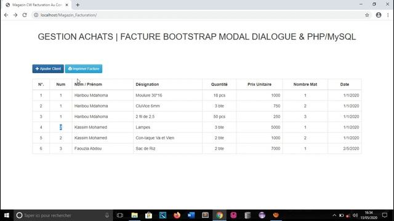Open the Chrome profile account icon
The image size is (394, 221).
click(x=379, y=15)
